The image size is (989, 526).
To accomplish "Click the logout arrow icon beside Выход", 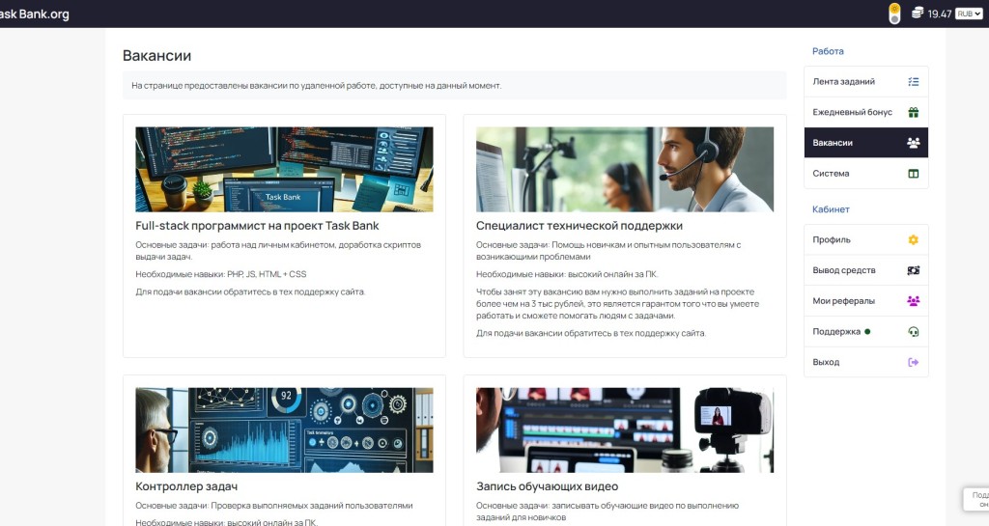I will click(x=913, y=362).
